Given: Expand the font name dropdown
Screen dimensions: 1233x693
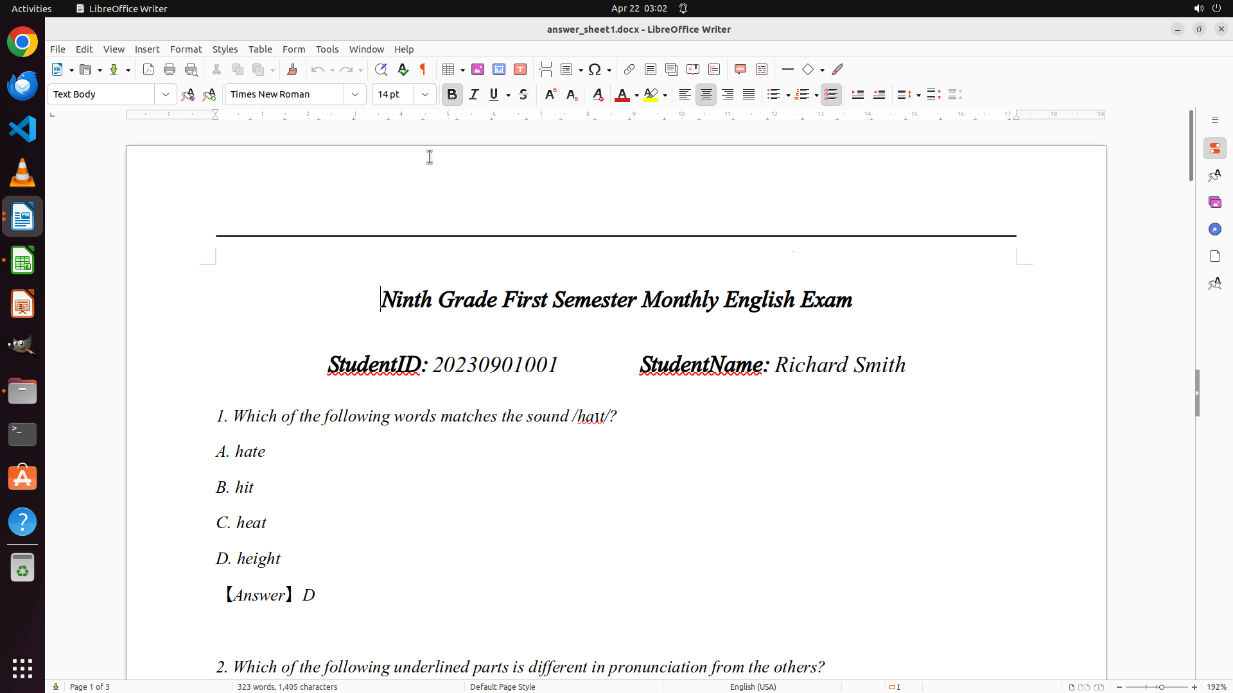Looking at the screenshot, I should (x=355, y=94).
